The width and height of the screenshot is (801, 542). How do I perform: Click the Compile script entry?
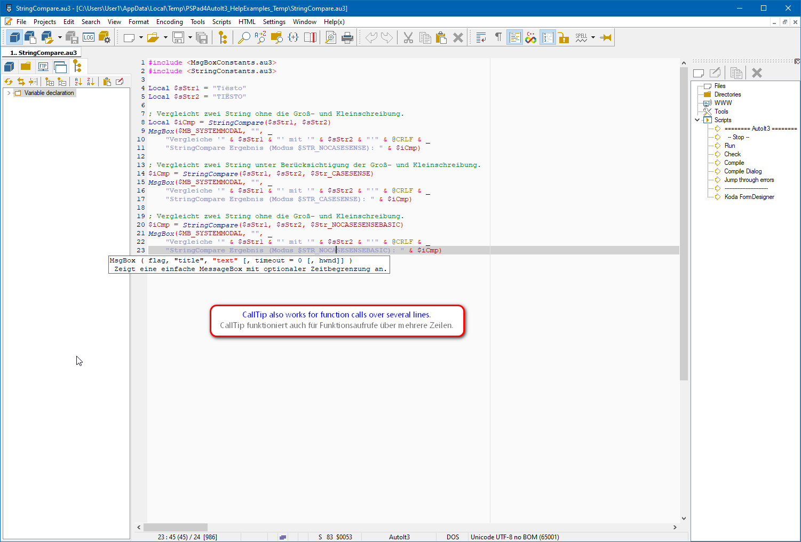[734, 163]
